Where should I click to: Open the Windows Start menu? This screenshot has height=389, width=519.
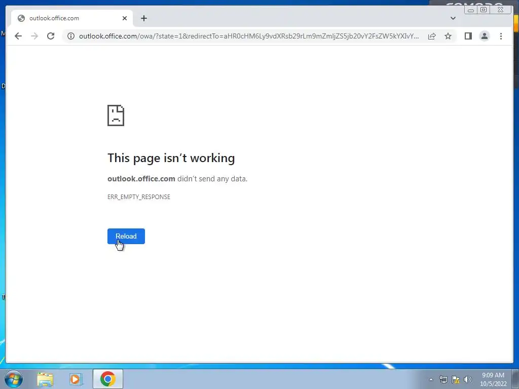tap(13, 379)
